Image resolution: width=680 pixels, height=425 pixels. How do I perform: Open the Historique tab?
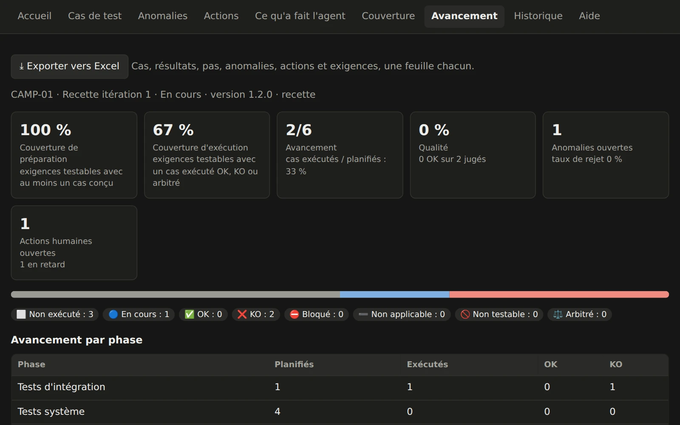pyautogui.click(x=538, y=16)
